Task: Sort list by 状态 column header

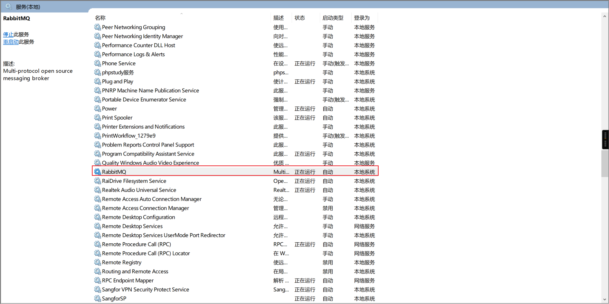Action: coord(299,18)
